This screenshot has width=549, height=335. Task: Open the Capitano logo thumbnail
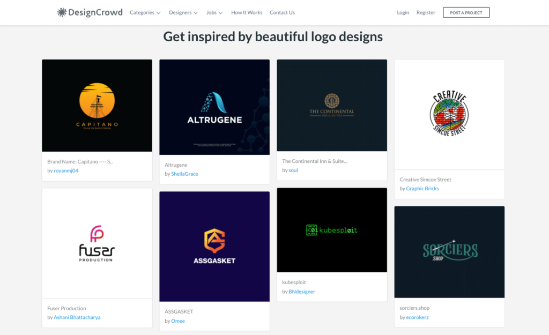point(97,106)
